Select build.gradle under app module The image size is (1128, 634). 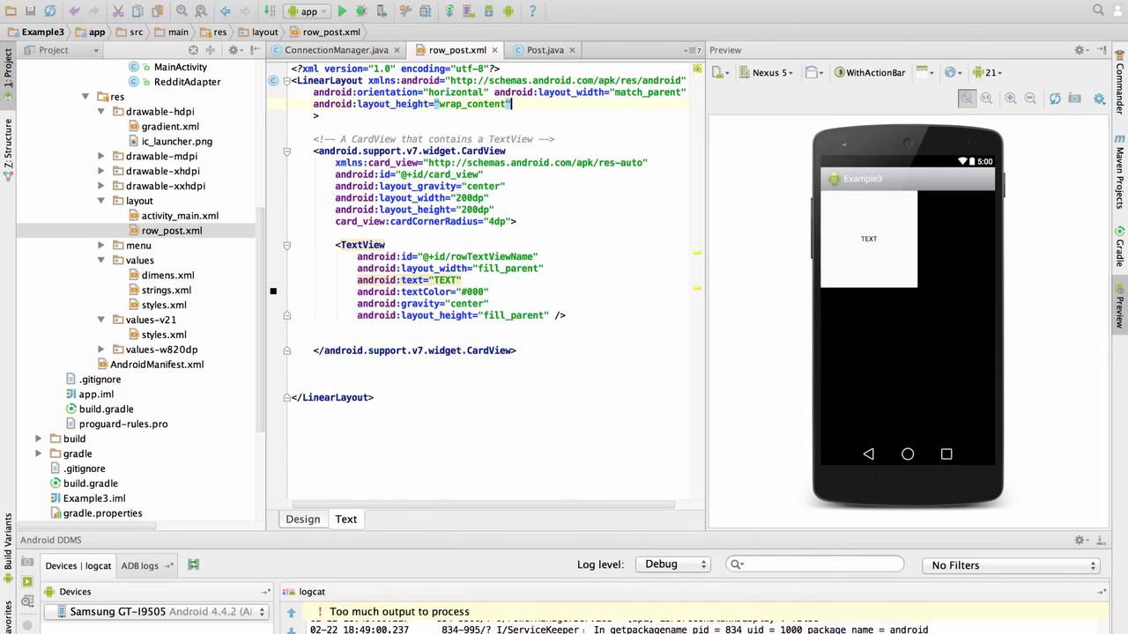pos(106,409)
